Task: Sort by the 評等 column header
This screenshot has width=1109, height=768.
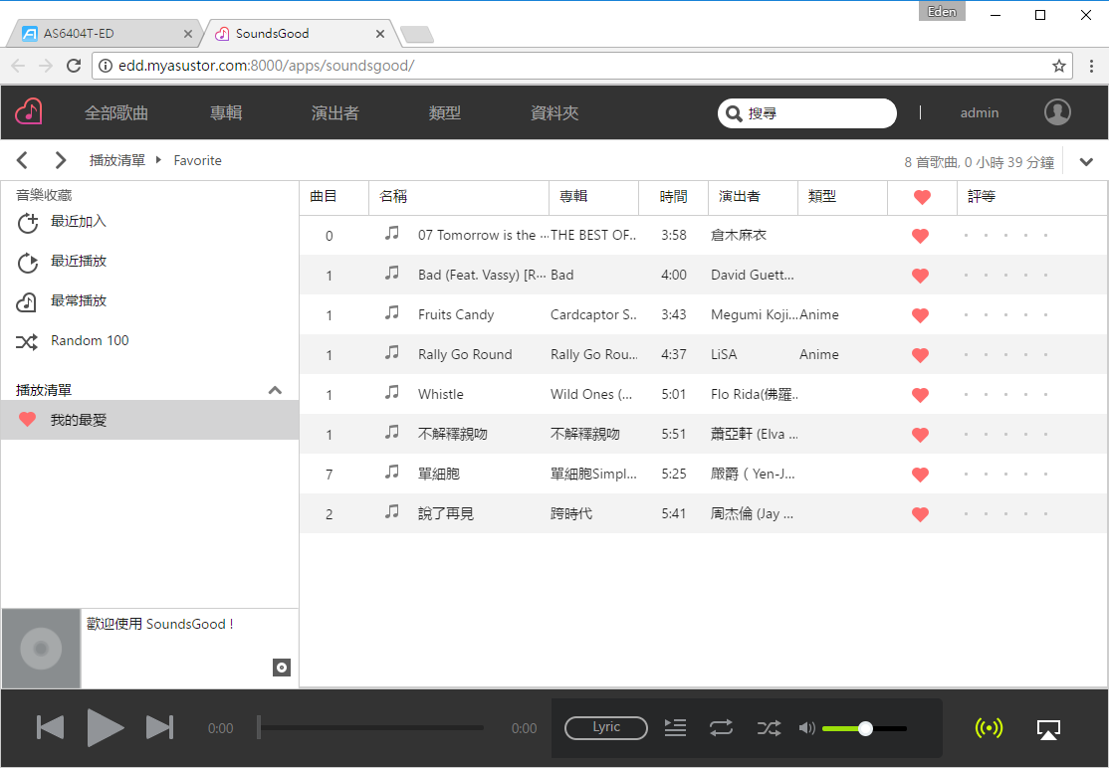Action: (x=1032, y=197)
